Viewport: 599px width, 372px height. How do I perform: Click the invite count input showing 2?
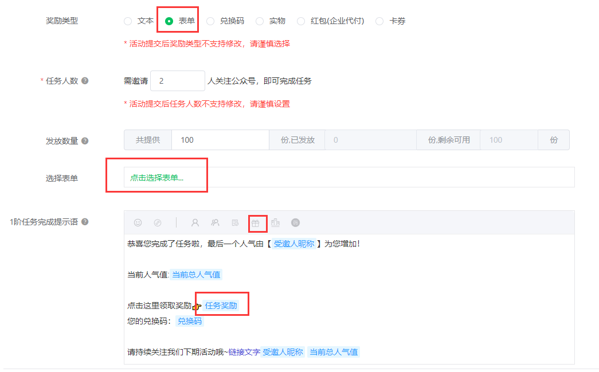[177, 81]
